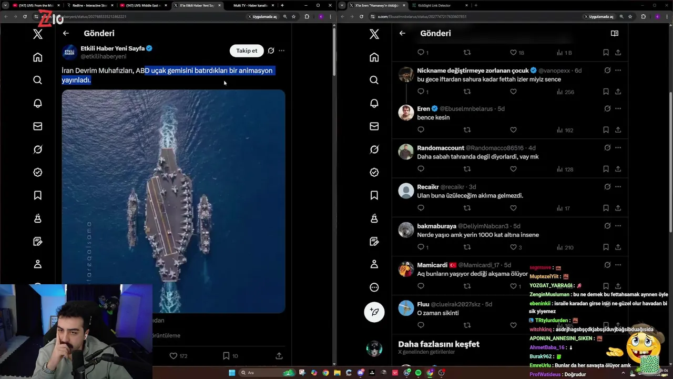Open Explore search in left window sidebar
673x379 pixels.
click(x=37, y=80)
